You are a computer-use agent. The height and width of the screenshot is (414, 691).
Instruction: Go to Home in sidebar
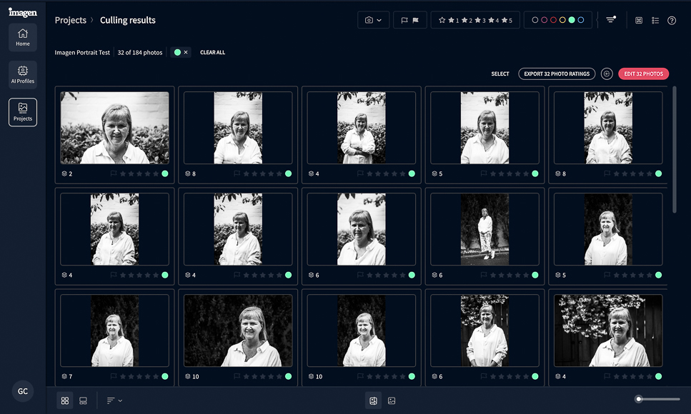pos(23,37)
